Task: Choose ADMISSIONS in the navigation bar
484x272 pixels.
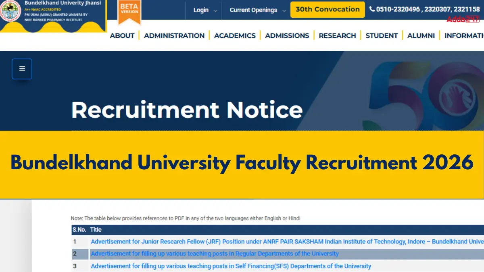Action: [287, 35]
